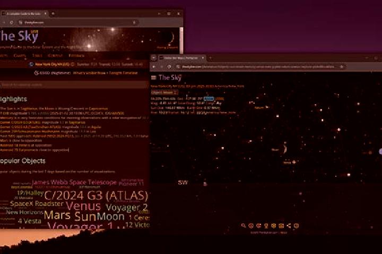The height and width of the screenshot is (254, 382).
Task: Click the night mode sun icon toggle
Action: pyautogui.click(x=36, y=72)
